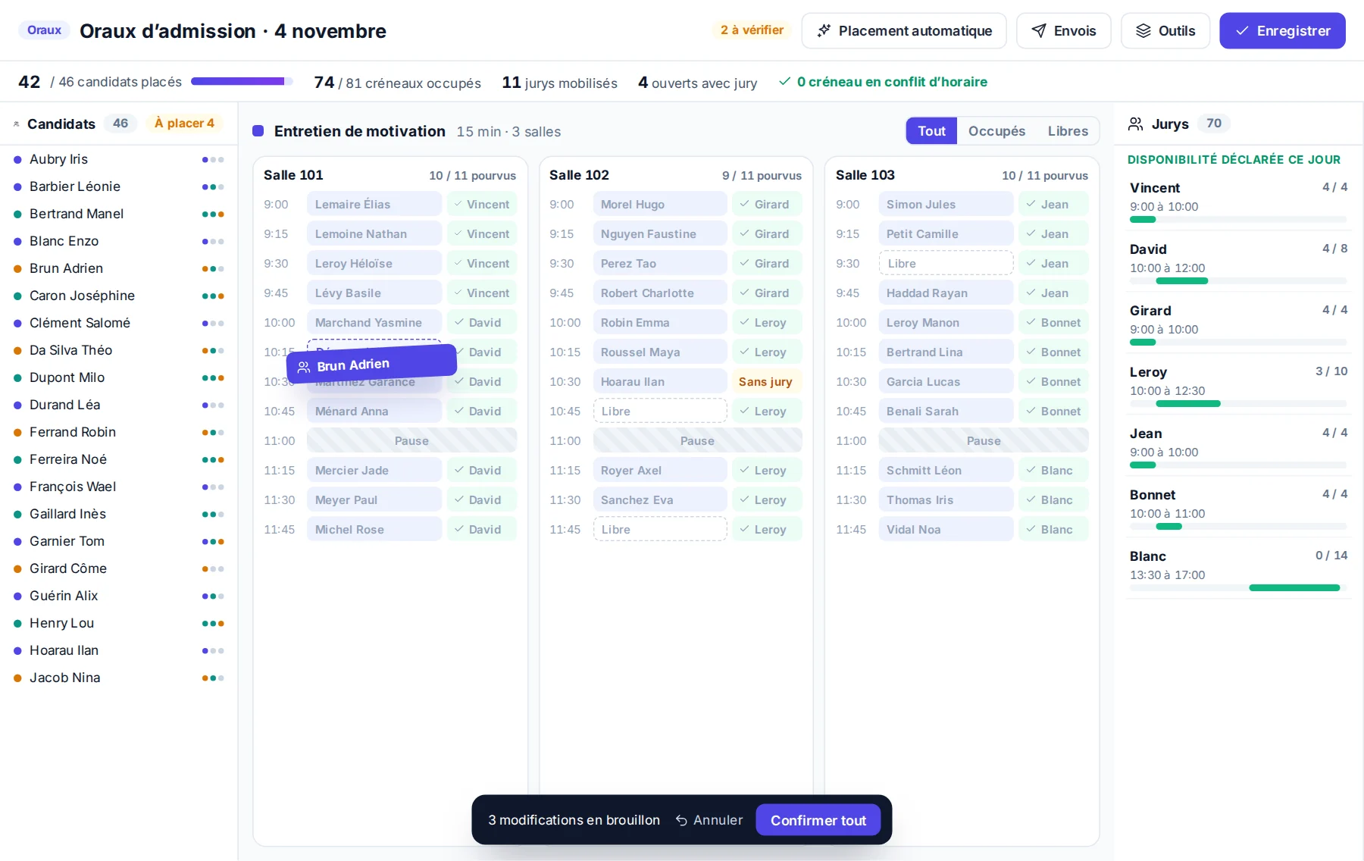Select the Libre 11:45 slot in Salle 102
Viewport: 1364px width, 861px height.
point(660,530)
